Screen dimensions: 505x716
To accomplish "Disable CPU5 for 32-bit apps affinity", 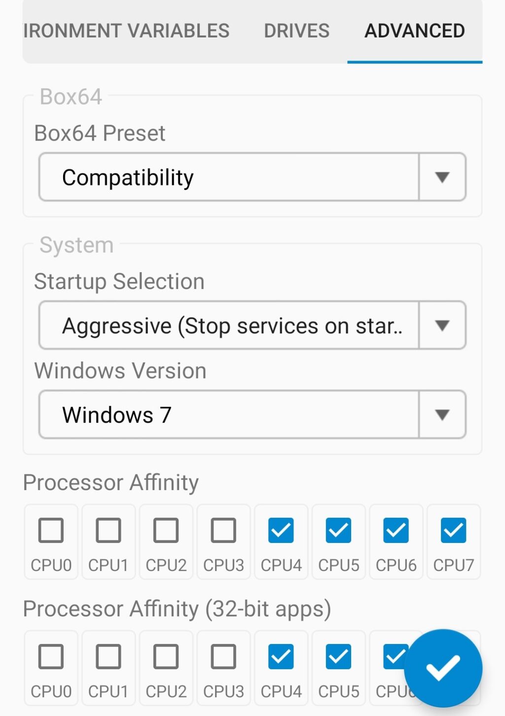I will 338,656.
